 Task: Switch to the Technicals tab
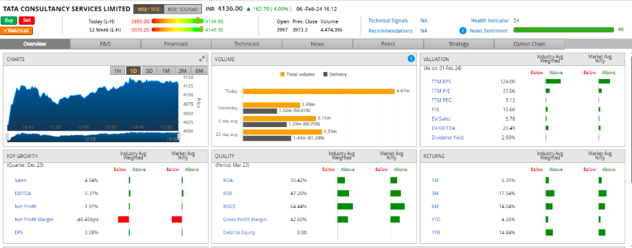(247, 45)
